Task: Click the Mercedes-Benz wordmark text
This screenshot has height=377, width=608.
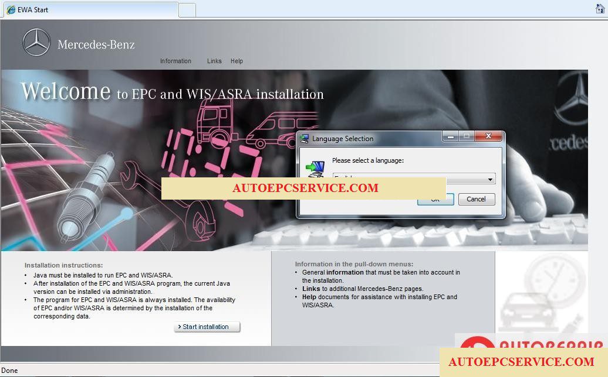Action: point(96,45)
